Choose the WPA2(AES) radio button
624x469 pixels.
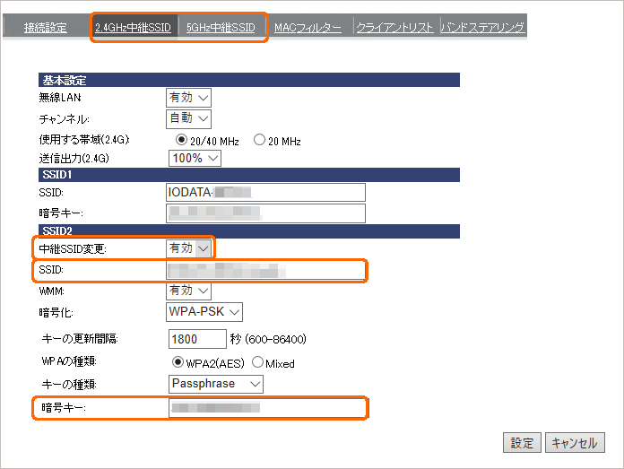tap(178, 363)
